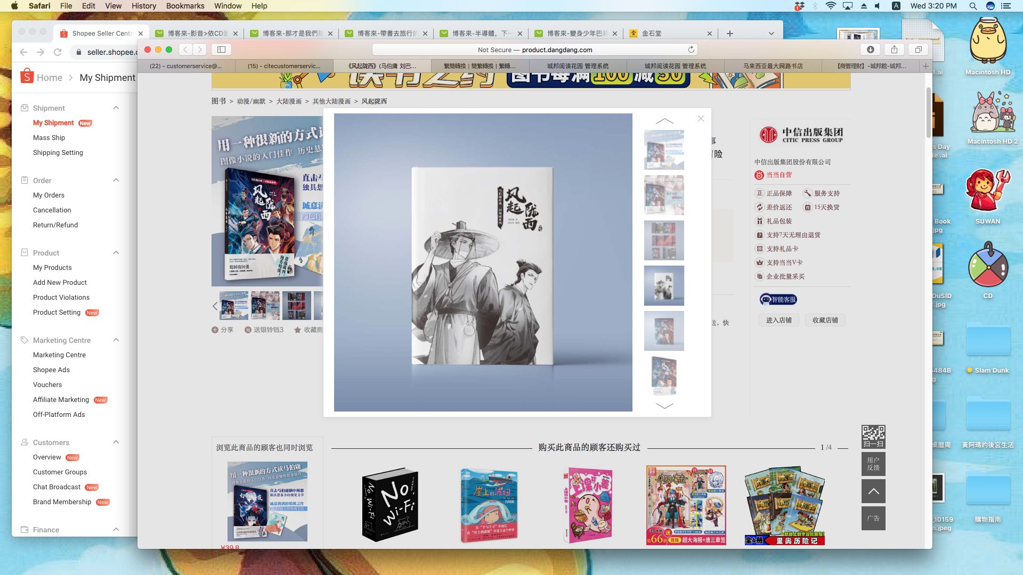Open the No Wi-Fi book recommendation
1023x575 pixels.
tap(390, 505)
